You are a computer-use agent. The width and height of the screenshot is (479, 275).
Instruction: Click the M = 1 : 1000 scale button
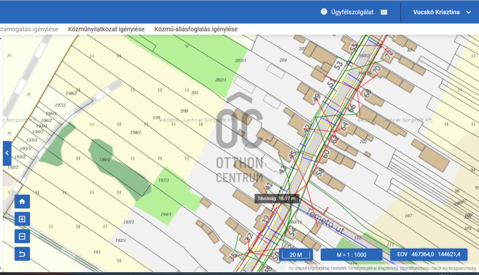(x=351, y=255)
